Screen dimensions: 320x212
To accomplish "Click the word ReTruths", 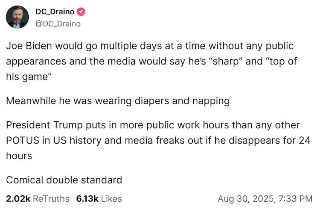I will pos(51,199).
